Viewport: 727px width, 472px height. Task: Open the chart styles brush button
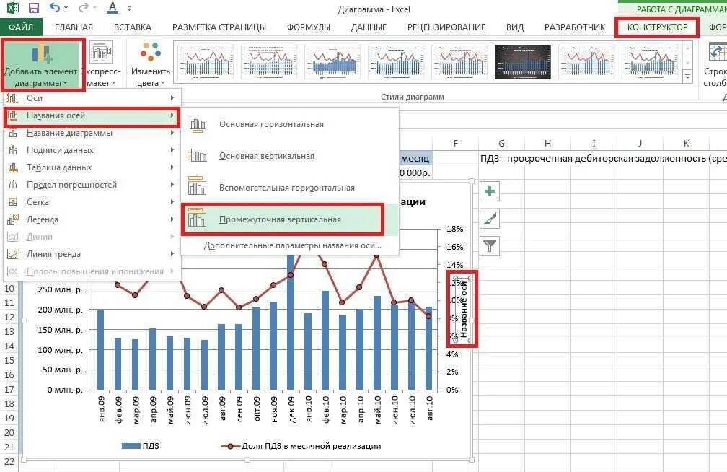click(x=490, y=219)
